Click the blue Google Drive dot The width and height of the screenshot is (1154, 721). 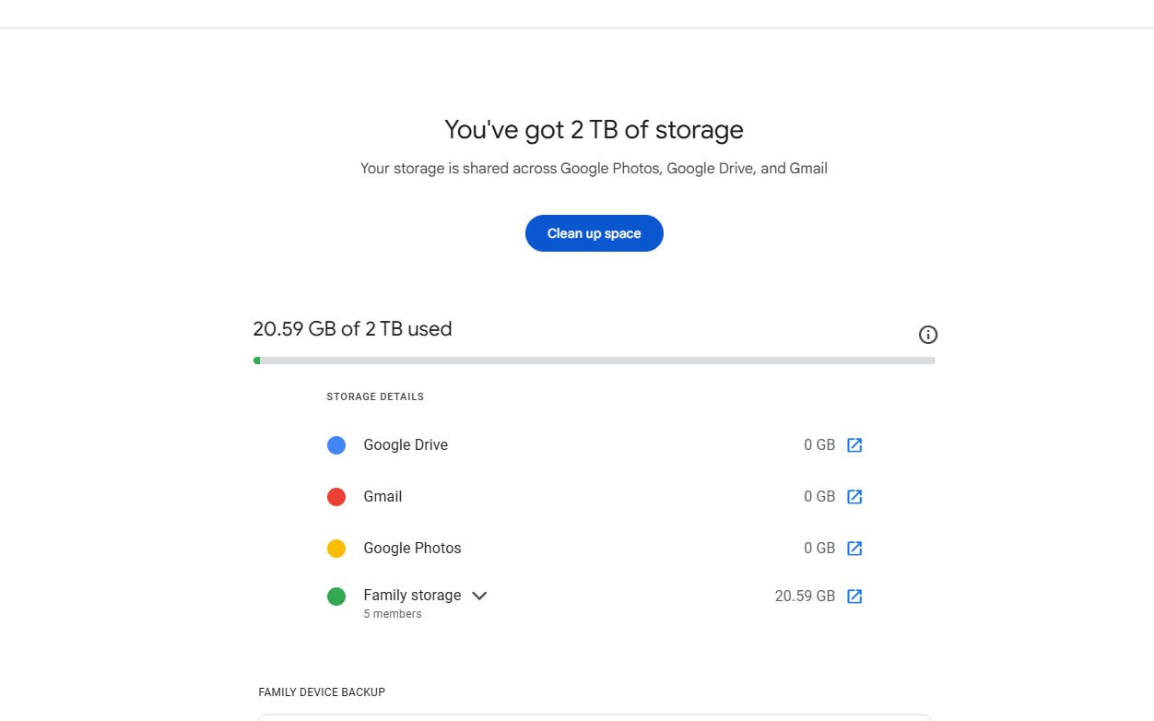click(336, 445)
